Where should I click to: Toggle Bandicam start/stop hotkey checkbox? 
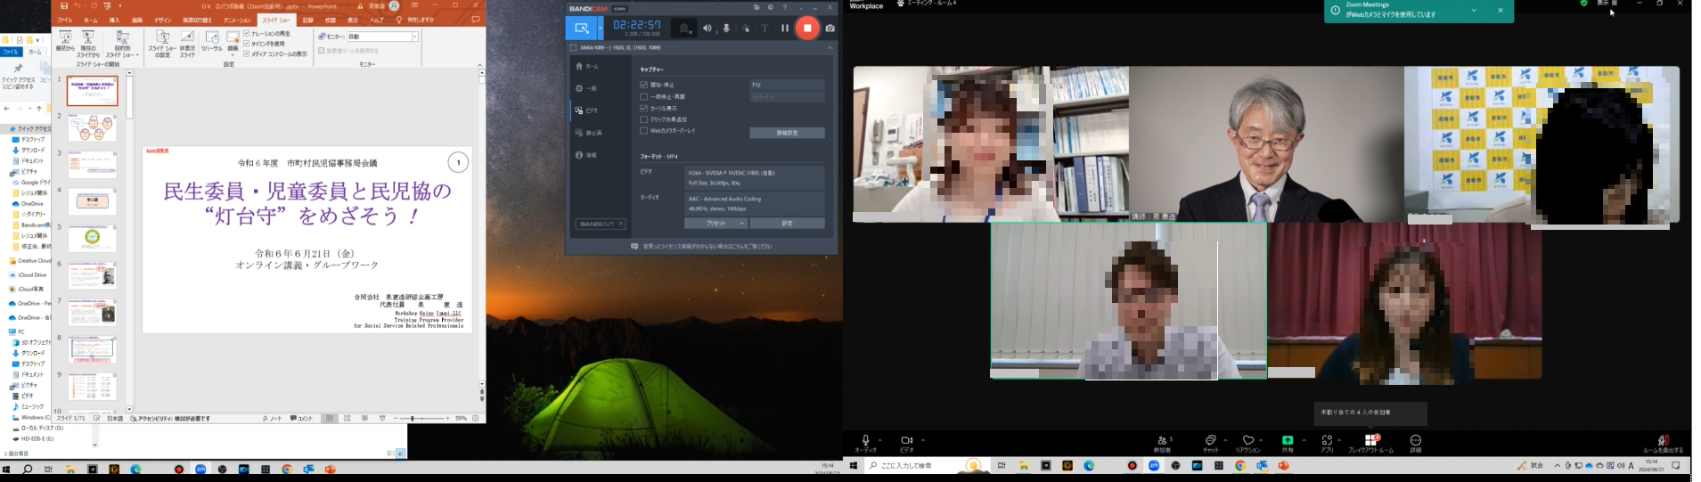643,85
